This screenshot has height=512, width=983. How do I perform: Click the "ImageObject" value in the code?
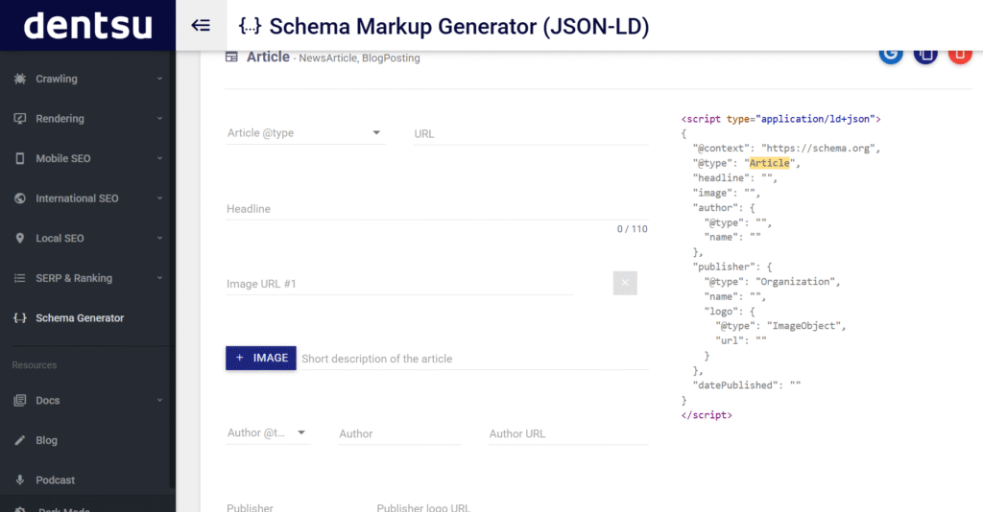pyautogui.click(x=806, y=326)
